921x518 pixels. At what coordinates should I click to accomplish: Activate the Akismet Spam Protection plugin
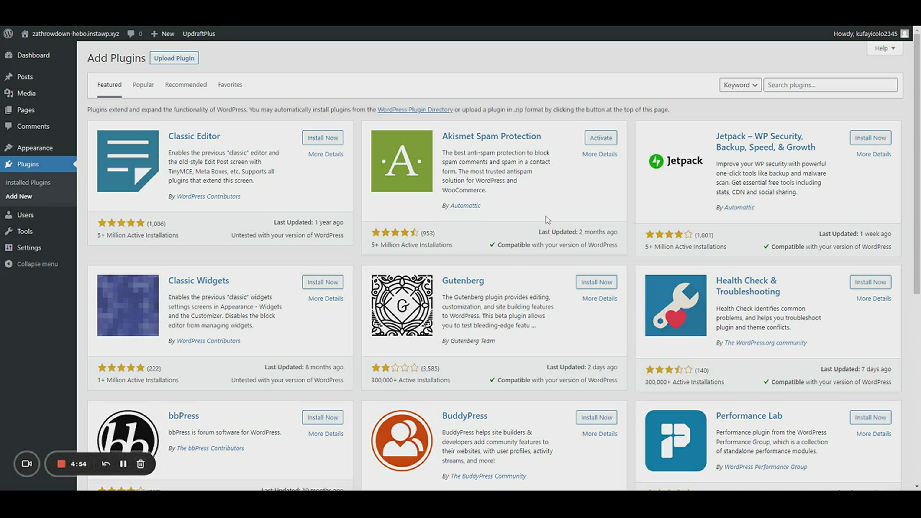[x=601, y=138]
